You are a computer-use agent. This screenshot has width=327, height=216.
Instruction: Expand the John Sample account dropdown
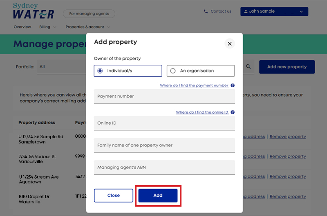(301, 12)
